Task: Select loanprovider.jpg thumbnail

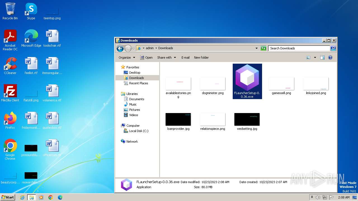Action: coord(178,122)
